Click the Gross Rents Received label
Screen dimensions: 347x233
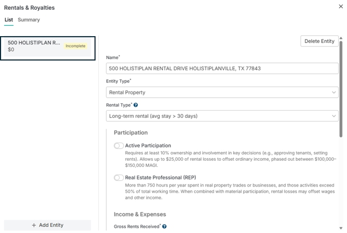point(137,226)
